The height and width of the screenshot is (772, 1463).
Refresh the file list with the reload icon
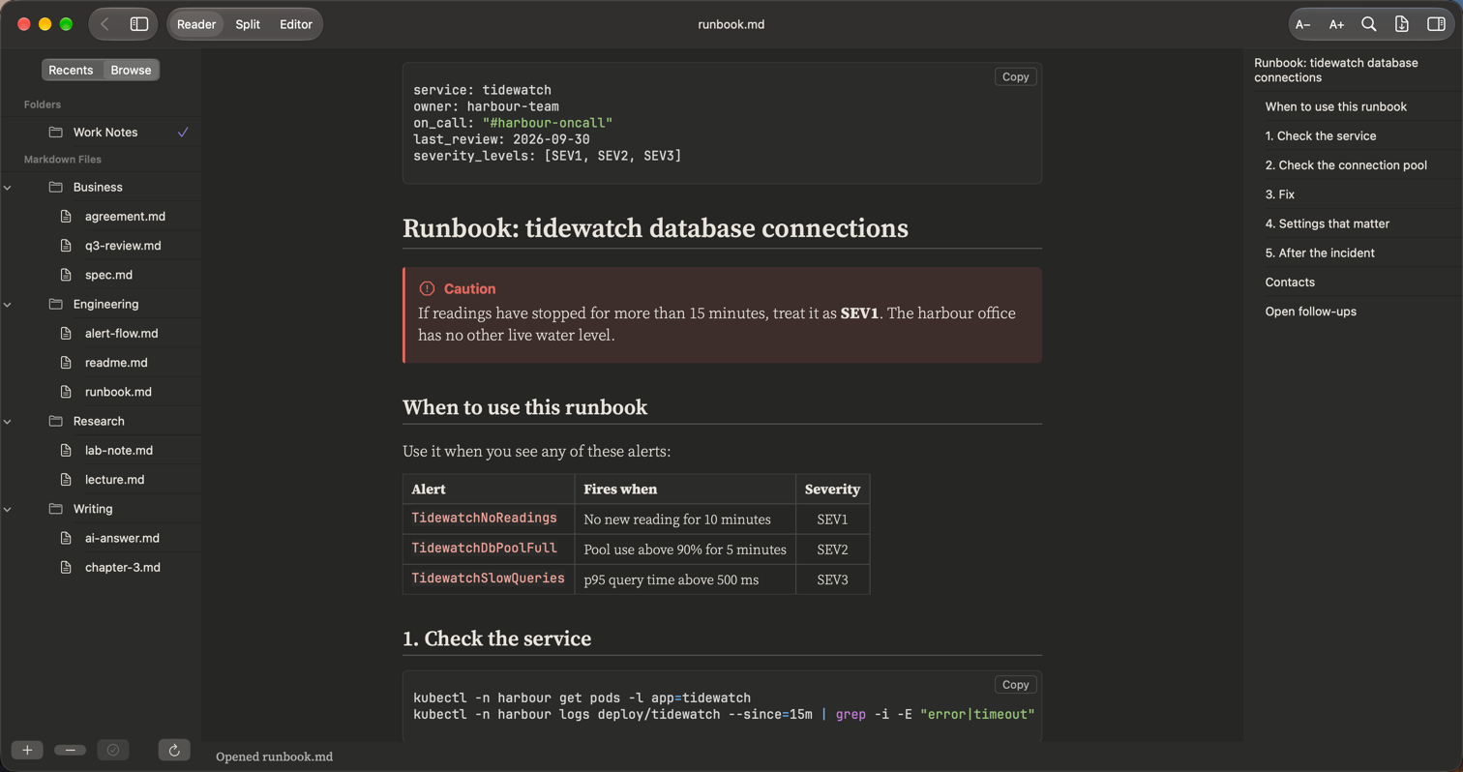pos(174,750)
